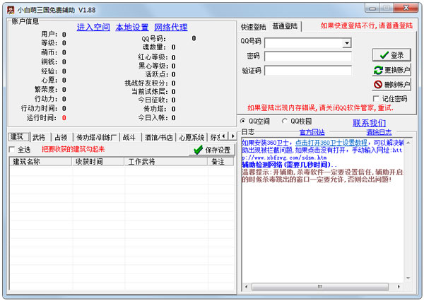Click the green check on 保存设置
Viewport: 424px width, 301px height.
click(198, 150)
